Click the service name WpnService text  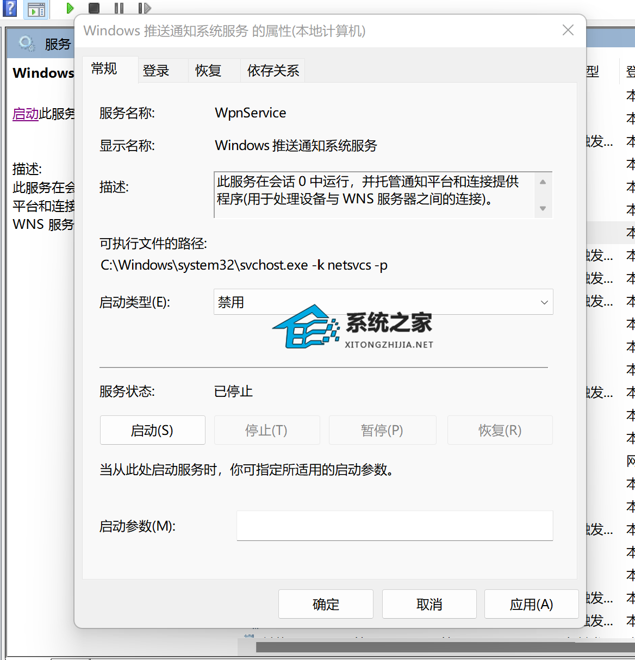[x=251, y=113]
